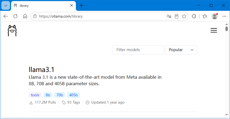230x119 pixels.
Task: Select the library browser tab
Action: [x=43, y=6]
